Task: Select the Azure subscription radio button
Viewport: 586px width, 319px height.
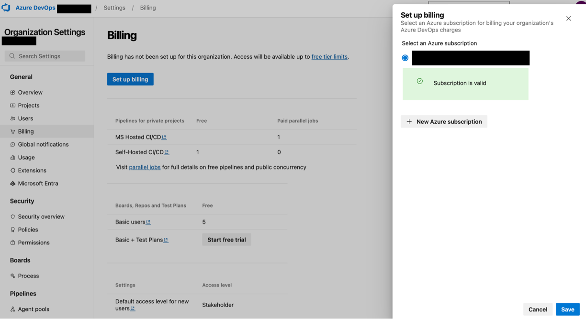Action: click(x=405, y=58)
